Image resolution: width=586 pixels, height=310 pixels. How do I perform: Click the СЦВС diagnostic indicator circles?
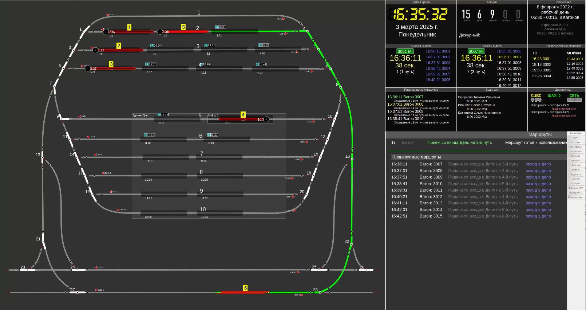pyautogui.click(x=536, y=100)
